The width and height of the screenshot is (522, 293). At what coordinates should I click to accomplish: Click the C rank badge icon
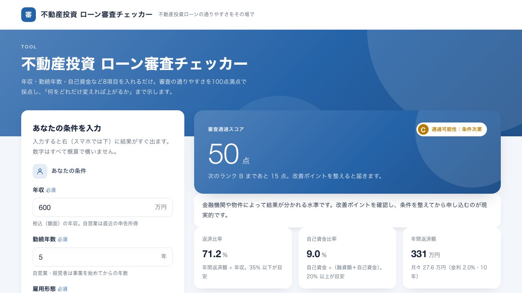(423, 129)
